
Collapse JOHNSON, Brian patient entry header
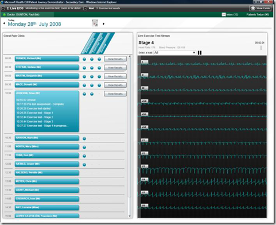47,94
